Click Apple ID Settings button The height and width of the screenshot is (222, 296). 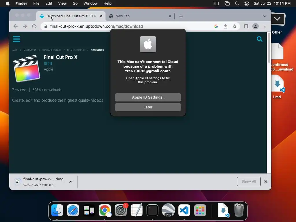(x=148, y=97)
